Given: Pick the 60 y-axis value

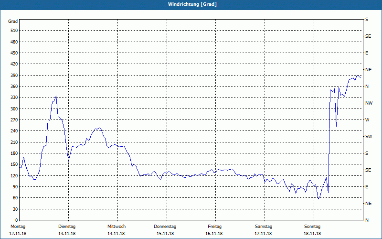Looking at the screenshot, I should 15,198.
